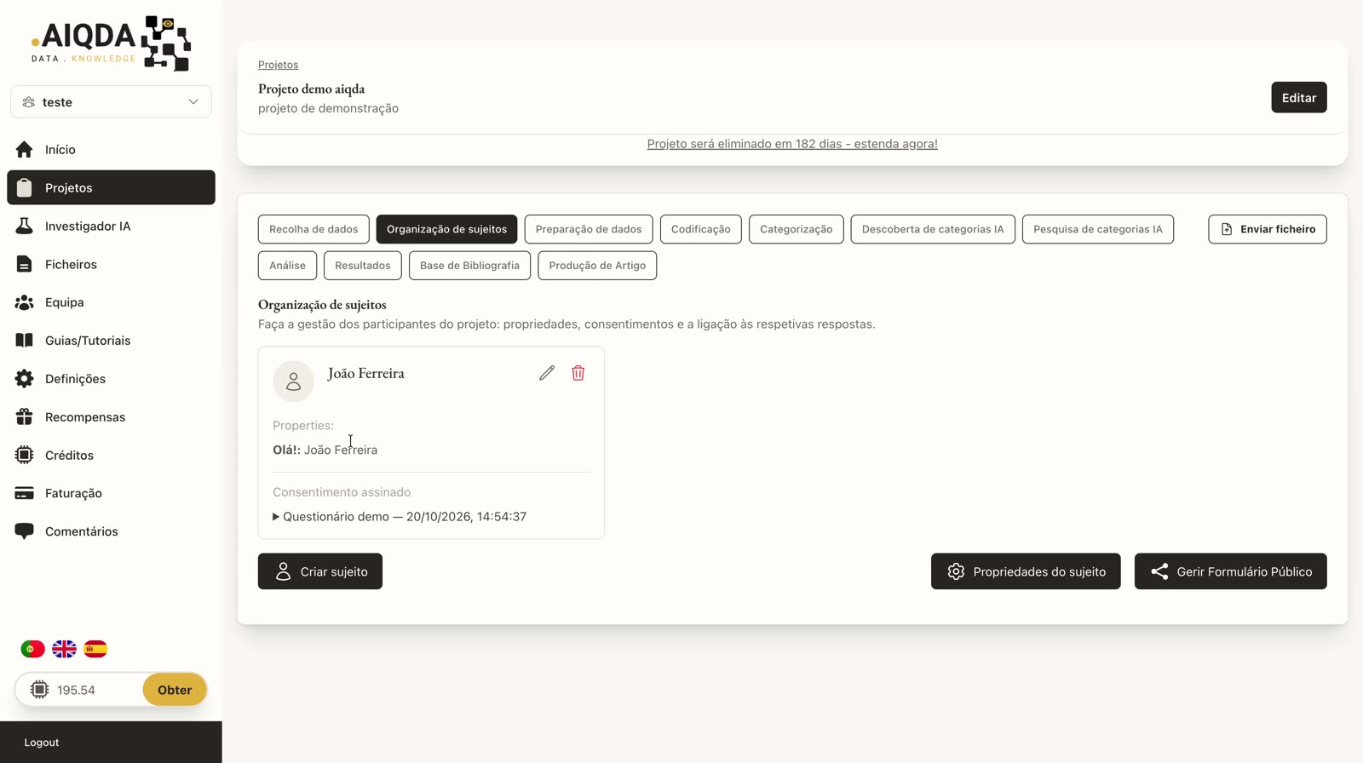Switch to the Recolha de dados tab
The height and width of the screenshot is (763, 1363).
313,229
